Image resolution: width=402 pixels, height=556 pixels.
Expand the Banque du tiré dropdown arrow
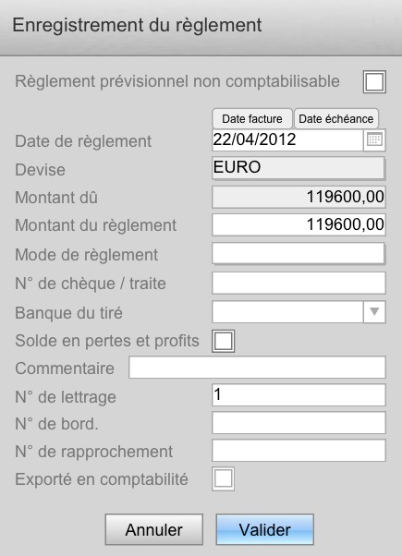[374, 312]
